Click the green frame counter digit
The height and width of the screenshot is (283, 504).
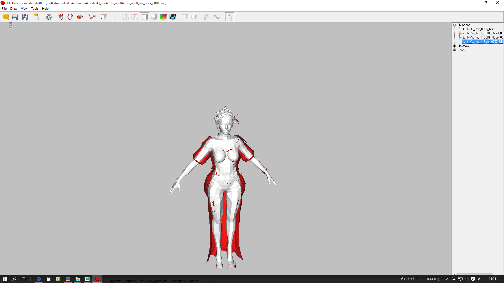pyautogui.click(x=10, y=25)
